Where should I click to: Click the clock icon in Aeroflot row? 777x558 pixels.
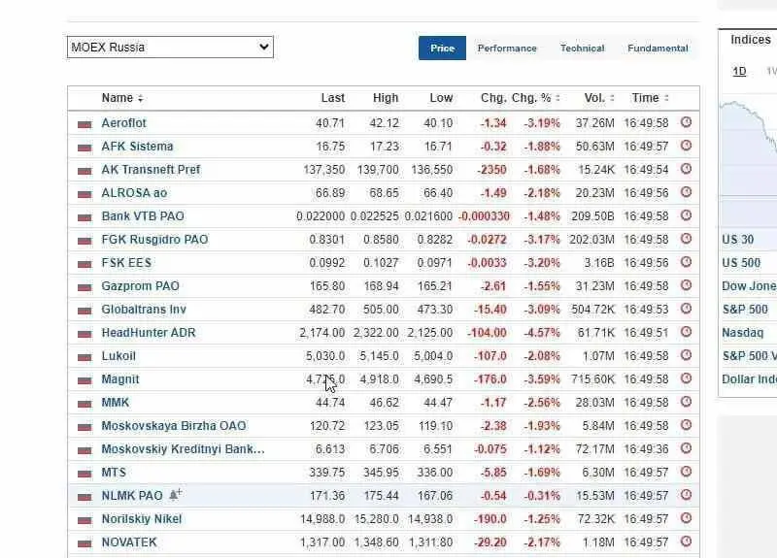tap(686, 122)
